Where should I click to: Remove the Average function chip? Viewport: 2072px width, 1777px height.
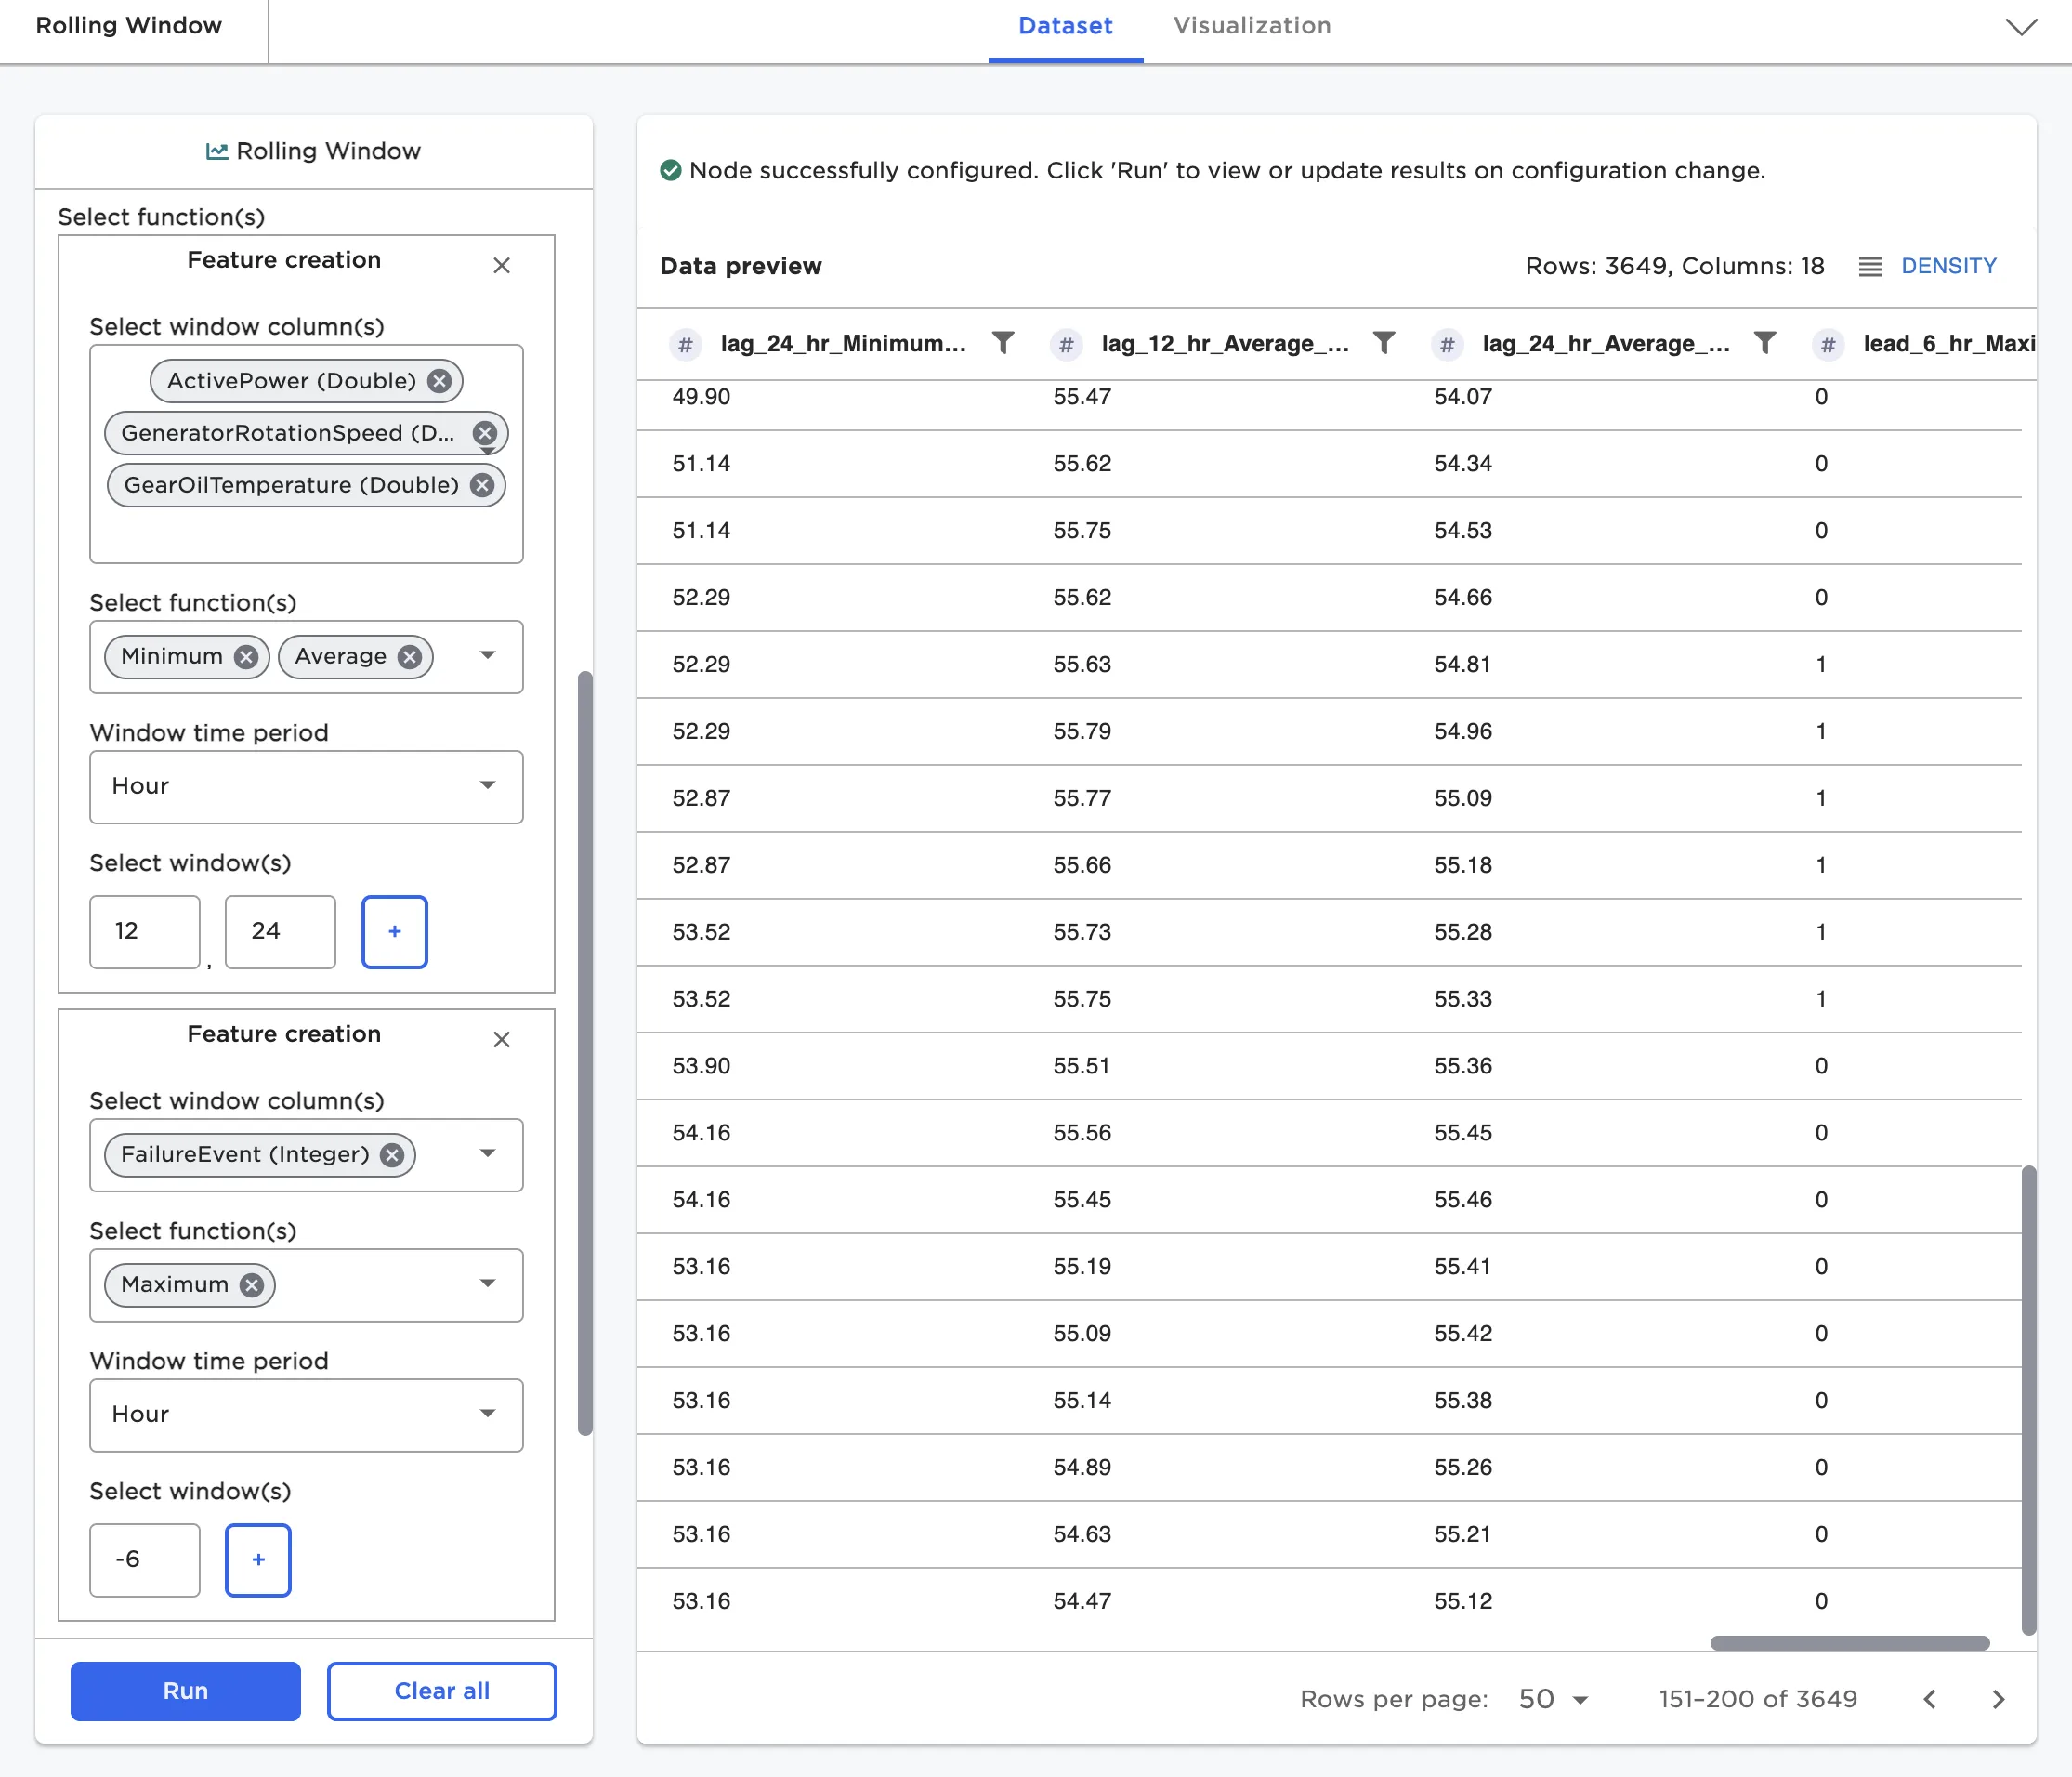[x=409, y=657]
